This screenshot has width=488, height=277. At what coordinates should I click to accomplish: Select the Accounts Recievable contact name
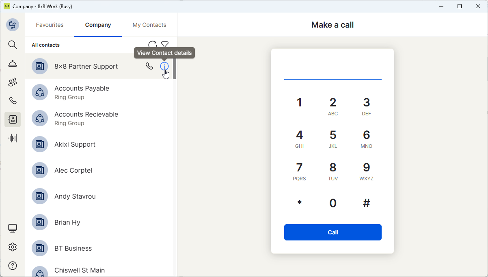point(86,114)
